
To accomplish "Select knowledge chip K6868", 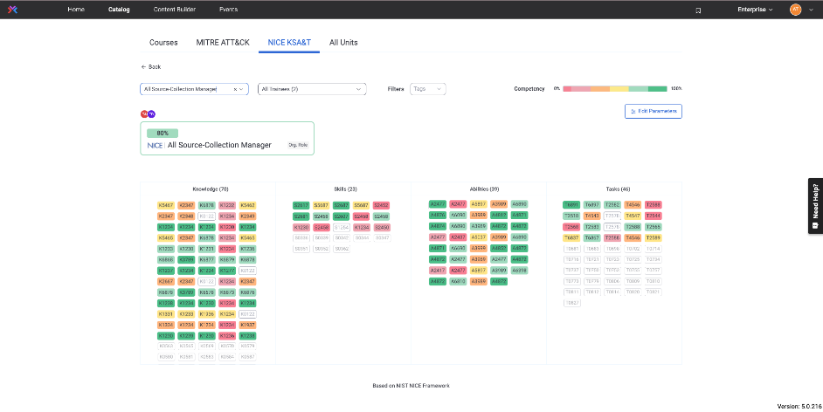I will pyautogui.click(x=166, y=259).
